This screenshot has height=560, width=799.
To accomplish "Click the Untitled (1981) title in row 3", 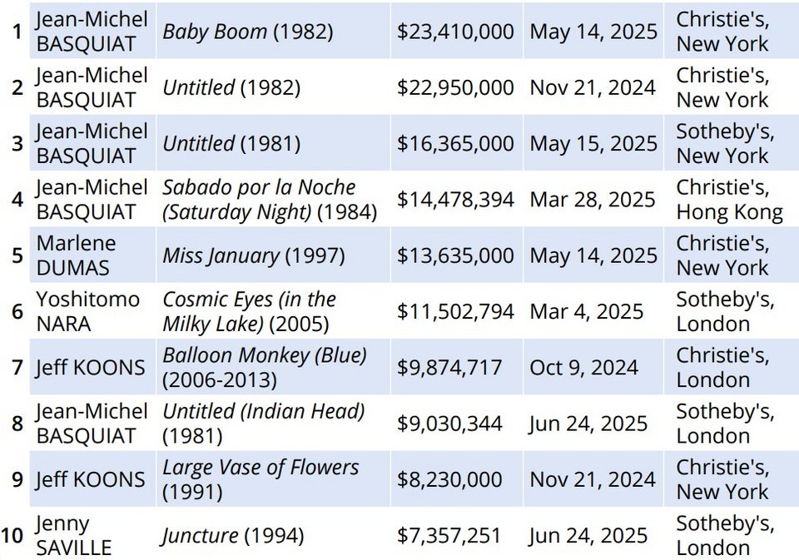I will click(x=231, y=143).
